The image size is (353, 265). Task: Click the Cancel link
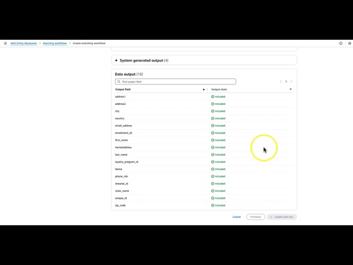(237, 217)
